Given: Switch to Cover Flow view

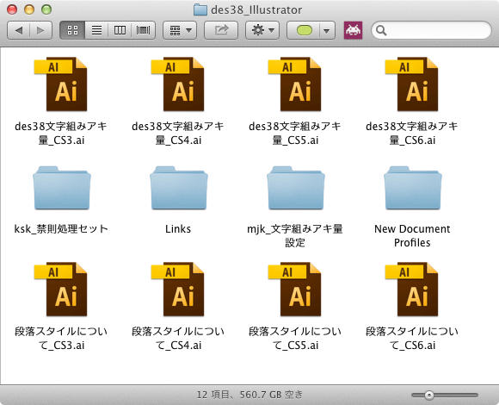Looking at the screenshot, I should tap(143, 30).
